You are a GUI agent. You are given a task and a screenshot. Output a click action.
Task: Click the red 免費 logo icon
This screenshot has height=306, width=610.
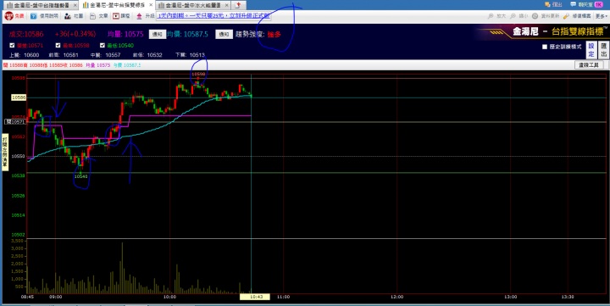(x=9, y=16)
